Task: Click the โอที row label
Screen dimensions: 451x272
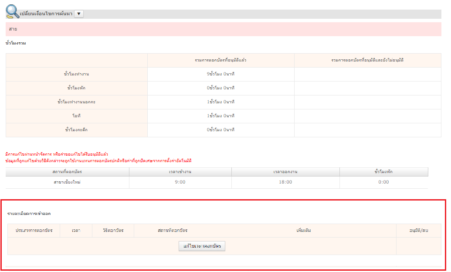Action: 76,116
